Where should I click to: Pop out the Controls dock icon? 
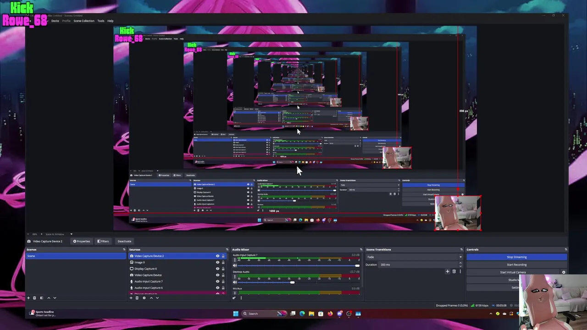pyautogui.click(x=565, y=250)
